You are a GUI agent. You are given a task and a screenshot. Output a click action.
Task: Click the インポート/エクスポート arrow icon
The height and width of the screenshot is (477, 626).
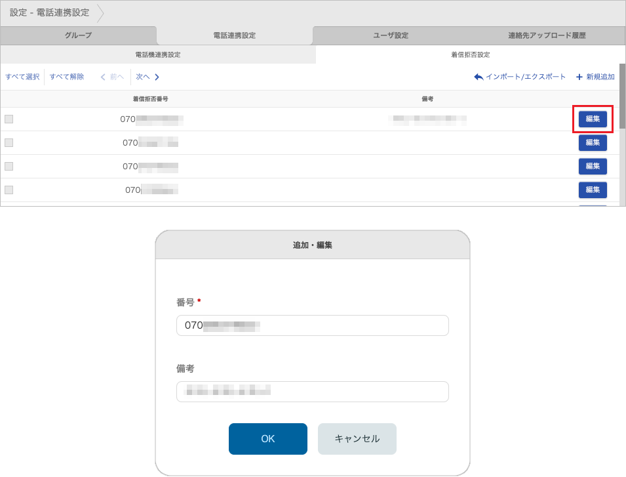point(479,77)
